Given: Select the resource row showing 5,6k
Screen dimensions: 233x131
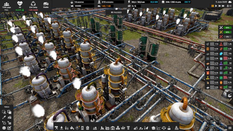Looking at the screenshot, I should pyautogui.click(x=212, y=87).
